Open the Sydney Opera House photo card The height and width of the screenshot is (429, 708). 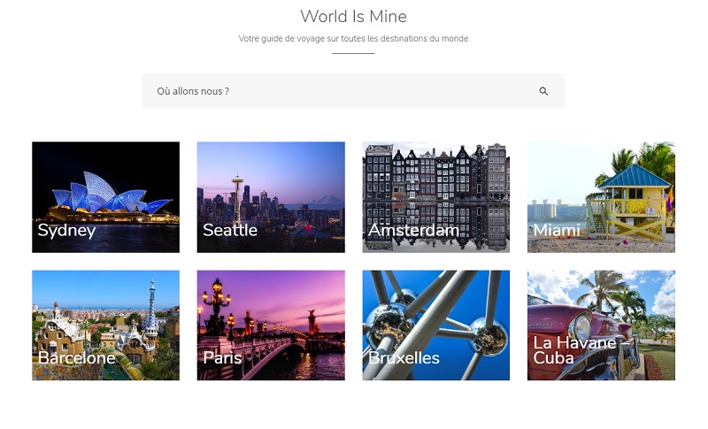(x=105, y=188)
